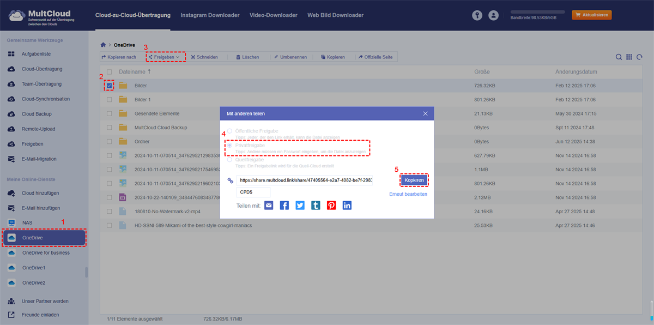This screenshot has width=654, height=325.
Task: Select the OneDrive2 account
Action: pos(34,283)
